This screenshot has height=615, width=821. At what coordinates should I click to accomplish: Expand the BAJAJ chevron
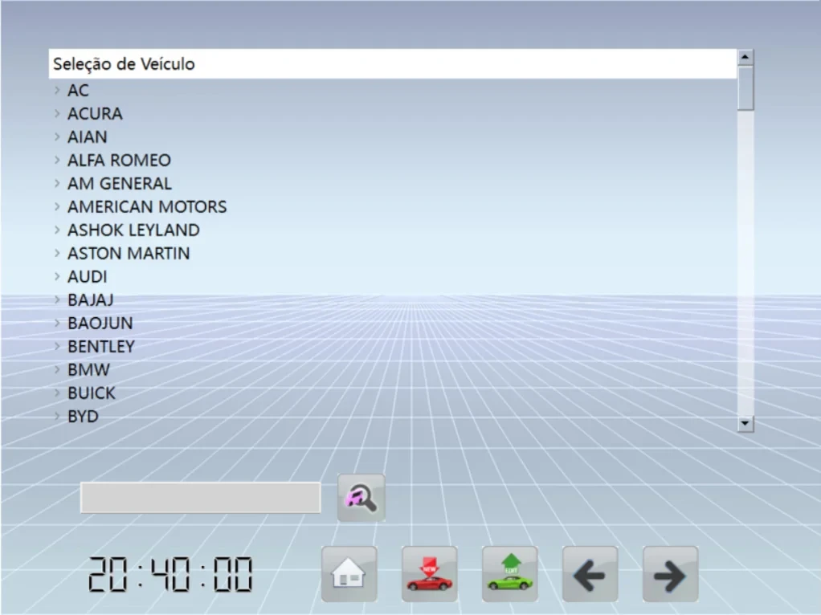coord(57,299)
